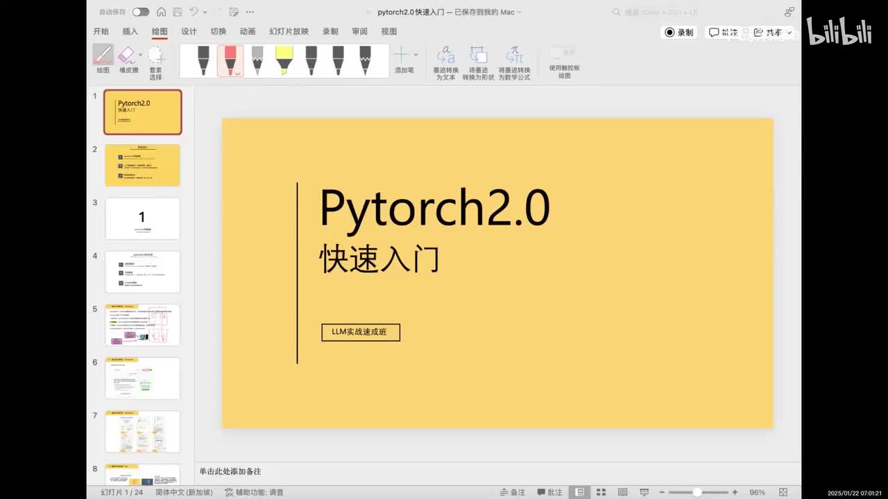Screen dimensions: 888x499
Task: Click Ink to Shape (将墨迹转换为形状)
Action: point(478,63)
